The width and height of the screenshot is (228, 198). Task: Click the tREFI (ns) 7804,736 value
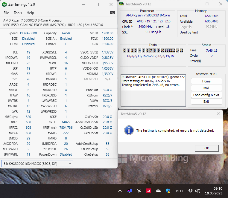[x=66, y=128]
